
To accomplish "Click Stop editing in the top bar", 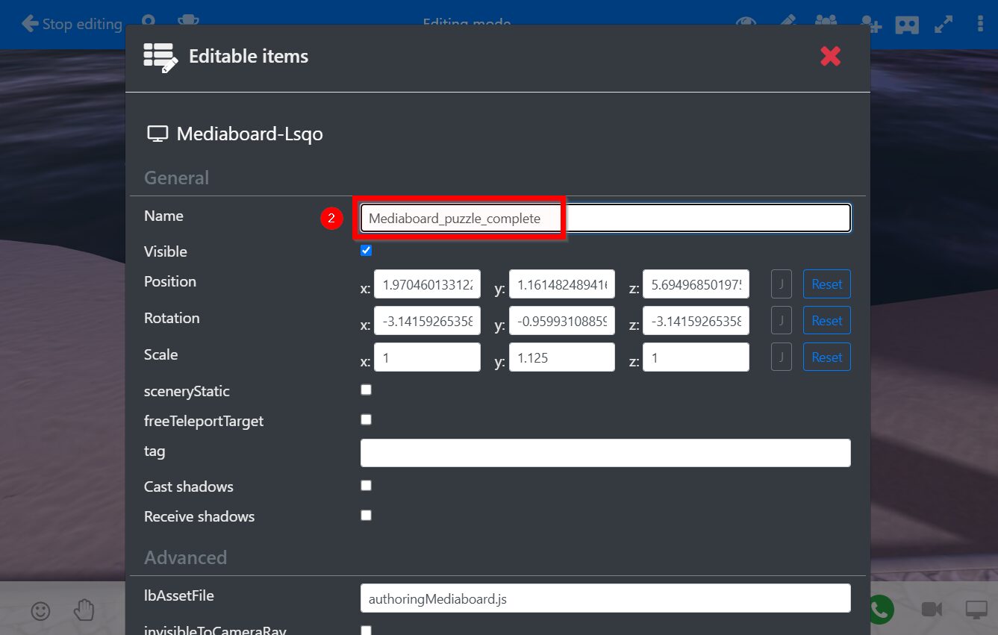I will pos(72,24).
